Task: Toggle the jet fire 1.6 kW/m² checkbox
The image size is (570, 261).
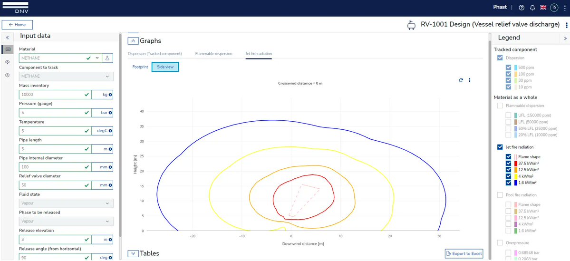Action: pos(509,183)
